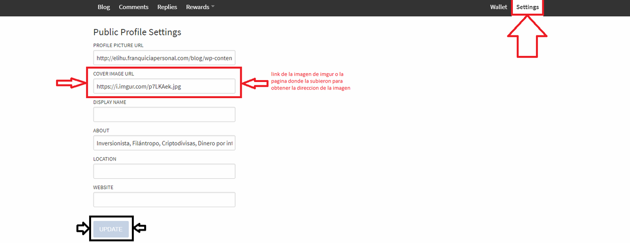This screenshot has width=630, height=243.
Task: Expand the Rewards dropdown menu
Action: click(x=200, y=7)
